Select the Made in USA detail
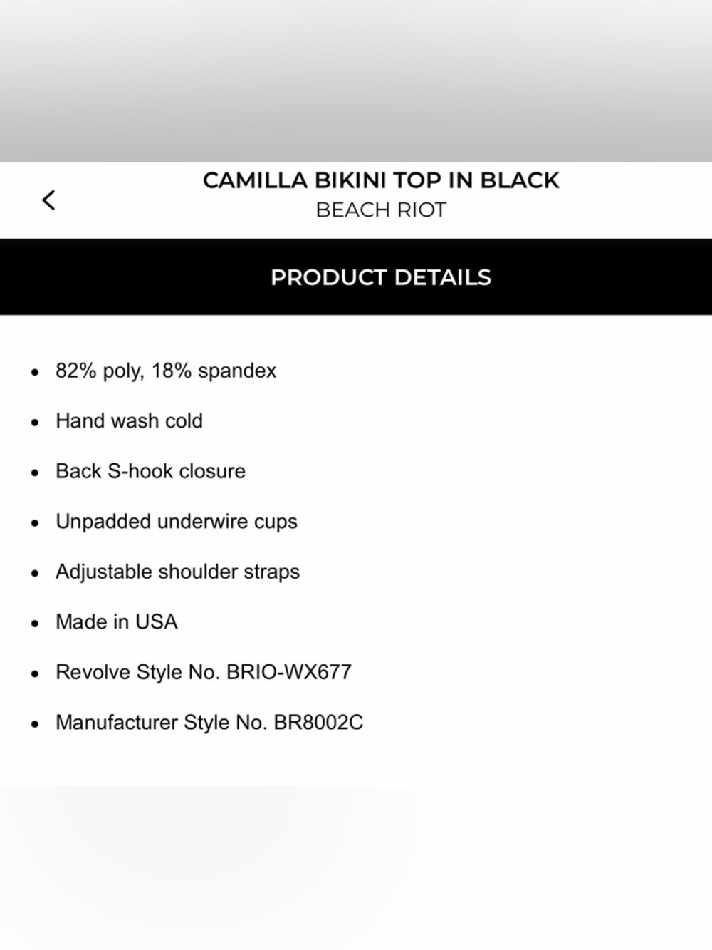Viewport: 712px width, 950px height. pos(117,622)
